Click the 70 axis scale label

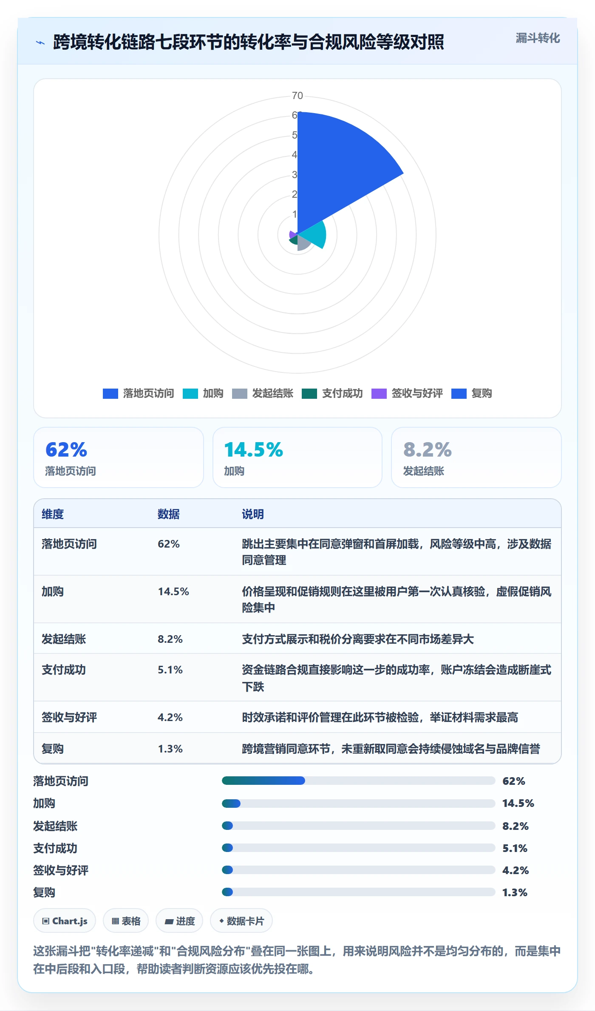pos(297,96)
